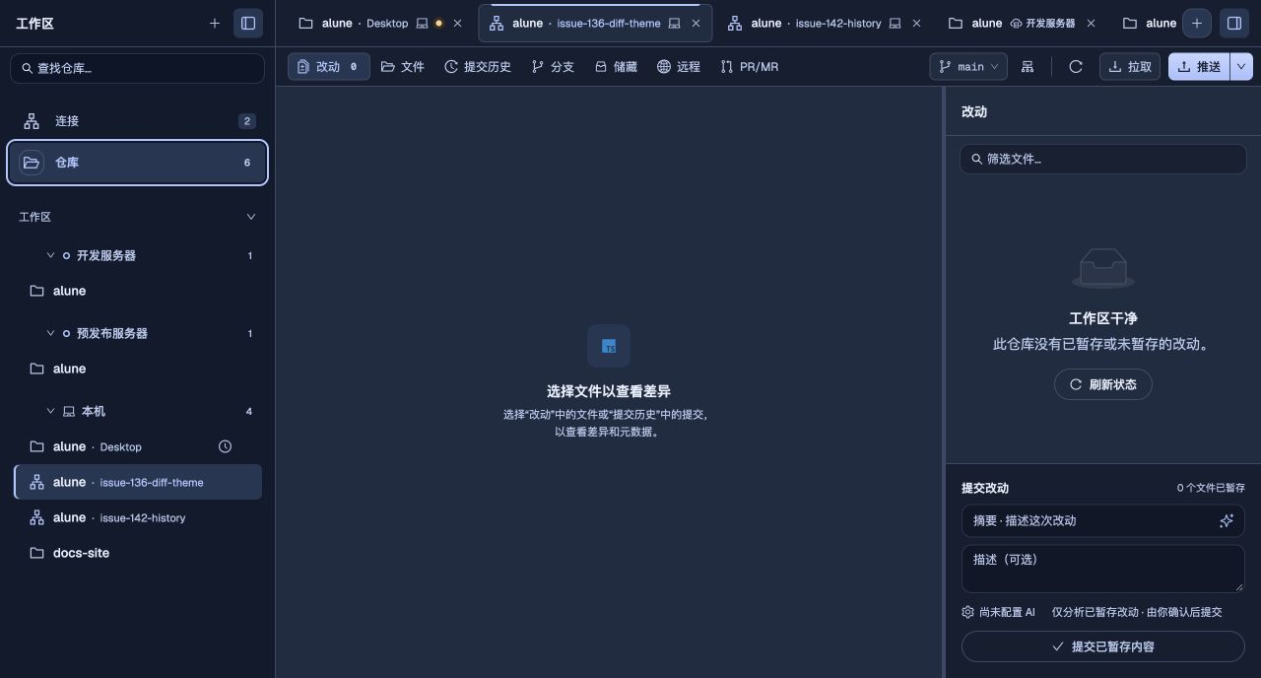Focus the 描述（可选）description box
This screenshot has width=1261, height=678.
click(1103, 569)
